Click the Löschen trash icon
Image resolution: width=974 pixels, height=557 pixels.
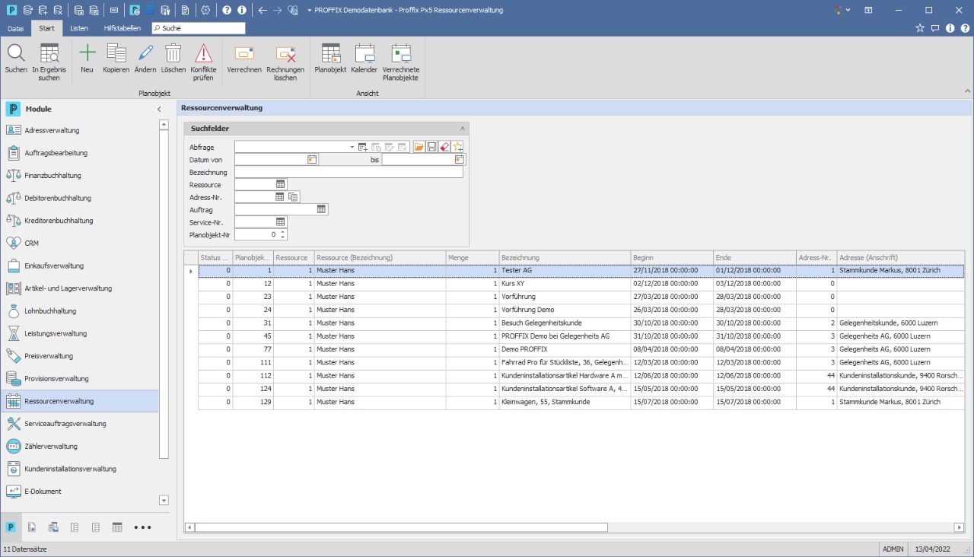coord(173,53)
